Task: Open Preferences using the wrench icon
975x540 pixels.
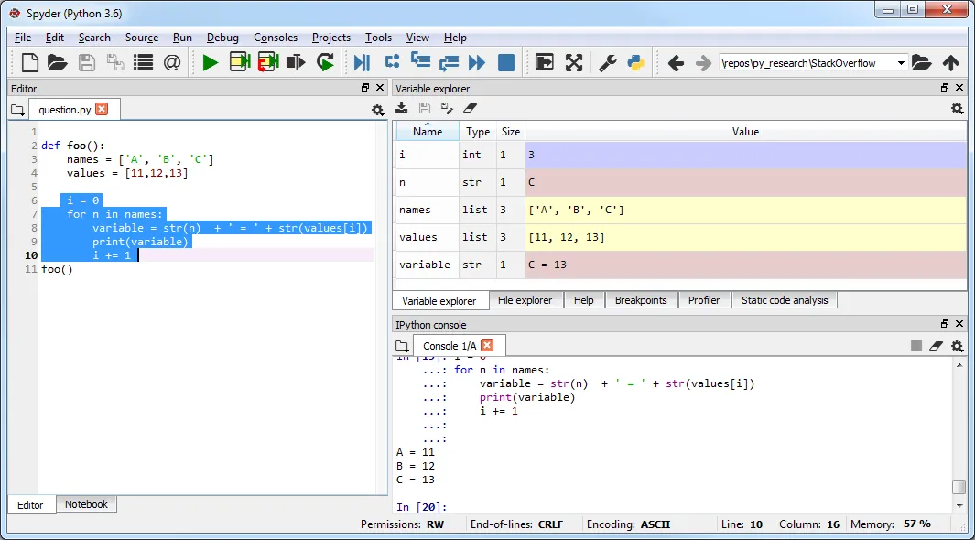Action: point(607,62)
